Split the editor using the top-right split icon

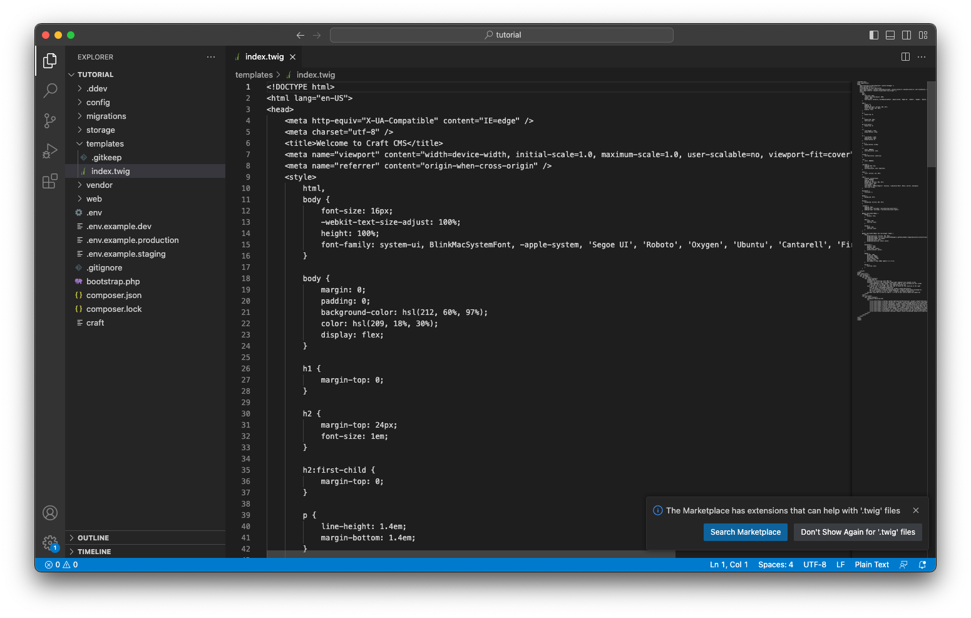coord(905,56)
